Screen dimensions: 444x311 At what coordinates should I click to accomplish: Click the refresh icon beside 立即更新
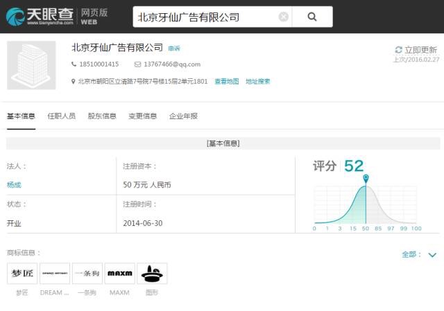pos(398,50)
